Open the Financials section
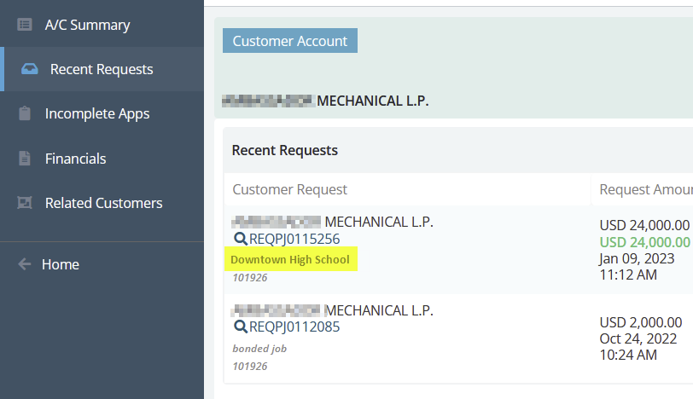The image size is (693, 399). (102, 158)
